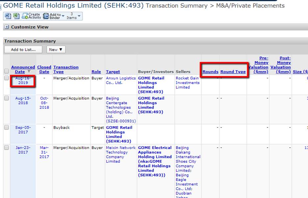Open the Aug-16-2019 transaction date link
308x198 pixels.
23,80
